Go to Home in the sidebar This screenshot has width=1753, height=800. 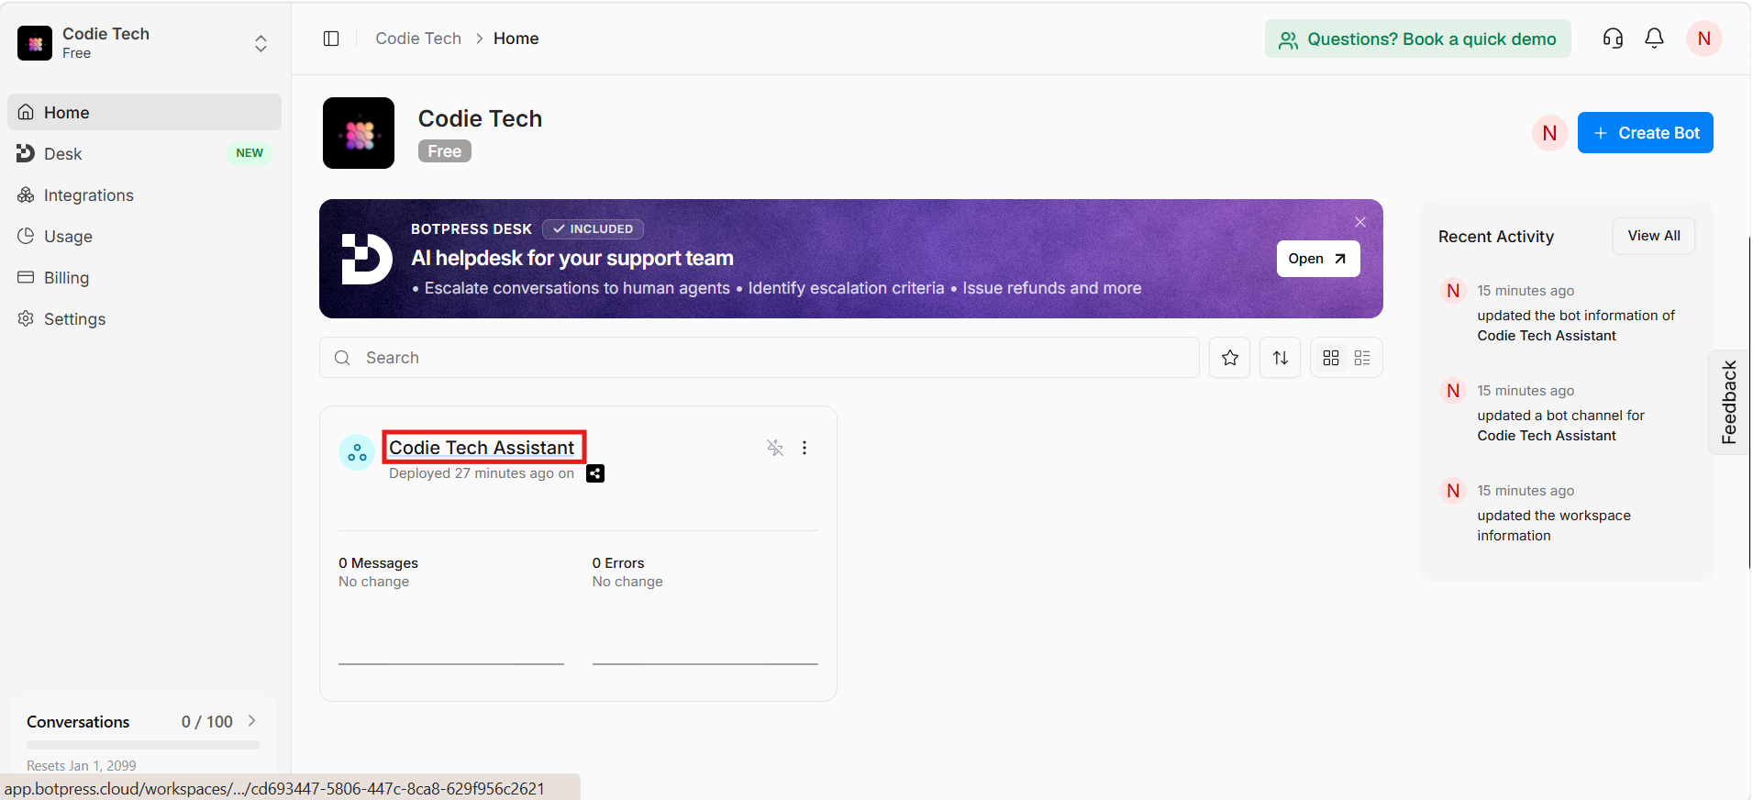click(x=145, y=112)
